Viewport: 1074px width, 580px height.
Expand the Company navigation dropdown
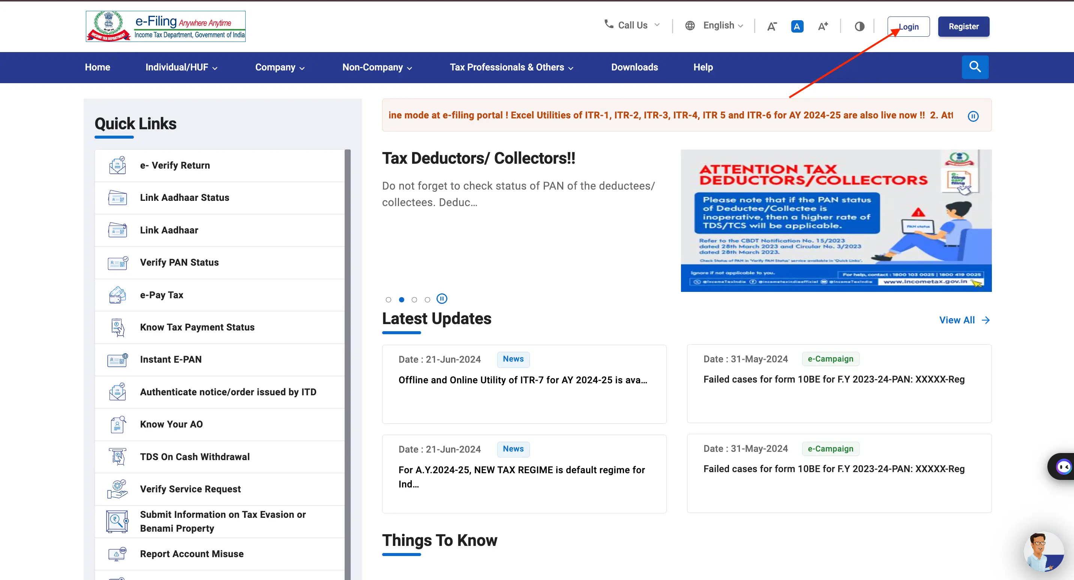(280, 67)
